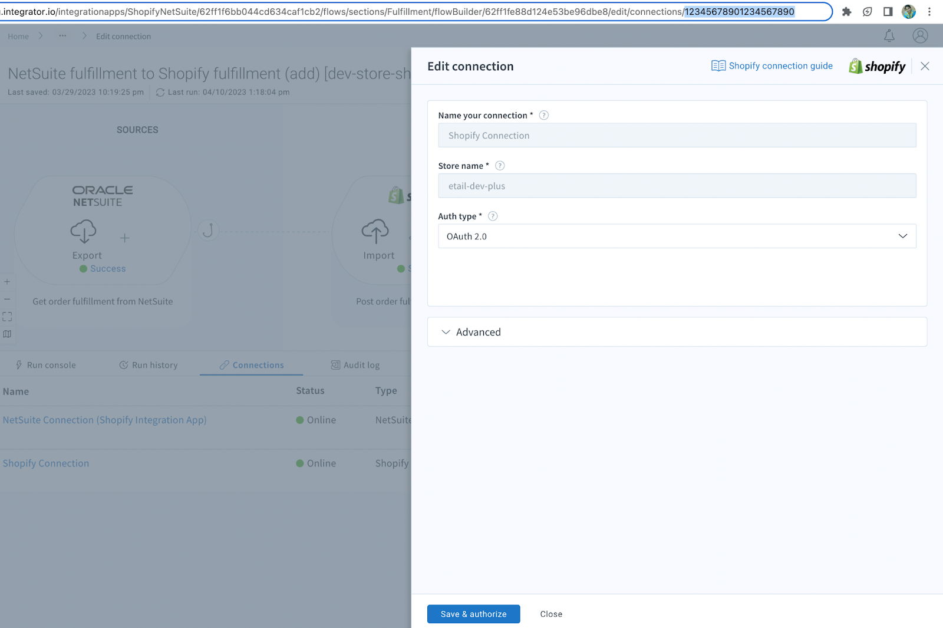Click Edit connection breadcrumb text

(124, 37)
